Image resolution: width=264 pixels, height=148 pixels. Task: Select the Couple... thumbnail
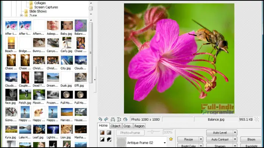pyautogui.click(x=25, y=77)
